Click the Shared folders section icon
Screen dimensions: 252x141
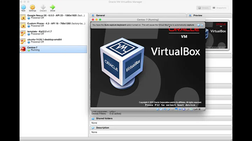[93, 119]
